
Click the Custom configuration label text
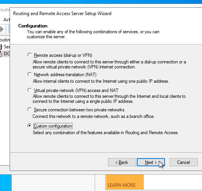click(x=53, y=126)
